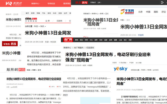This screenshot has height=104, width=167.
Task: Click the china.com 中华网科技 logo
Action: [x=31, y=20]
